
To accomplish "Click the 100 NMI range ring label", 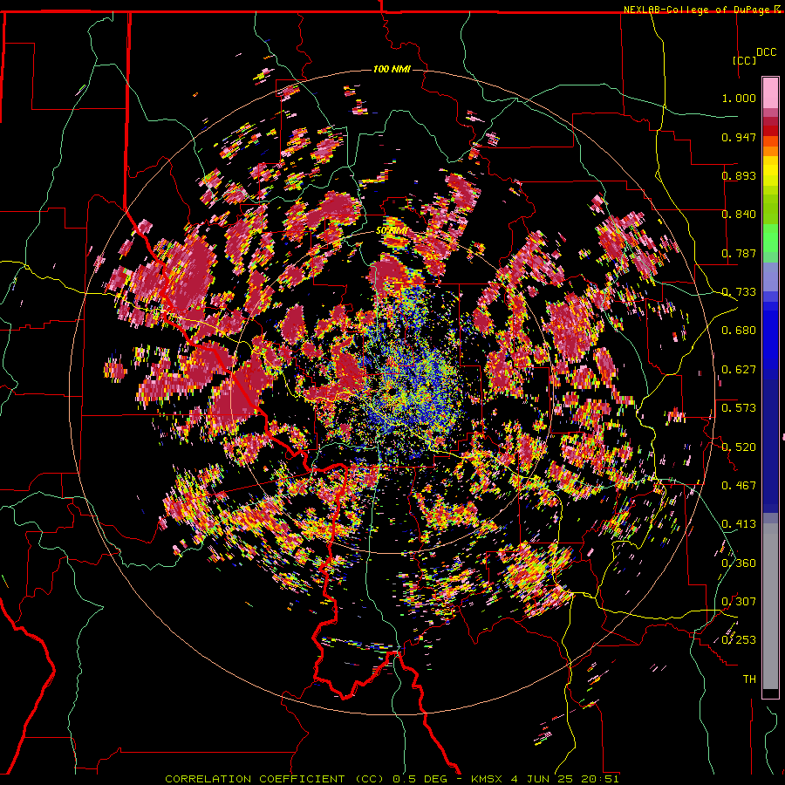I will click(392, 69).
